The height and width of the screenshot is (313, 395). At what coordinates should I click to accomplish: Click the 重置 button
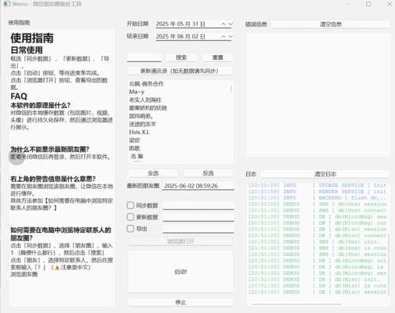click(x=217, y=57)
